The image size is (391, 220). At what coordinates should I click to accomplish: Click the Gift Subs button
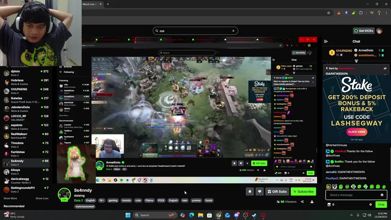pos(277,192)
